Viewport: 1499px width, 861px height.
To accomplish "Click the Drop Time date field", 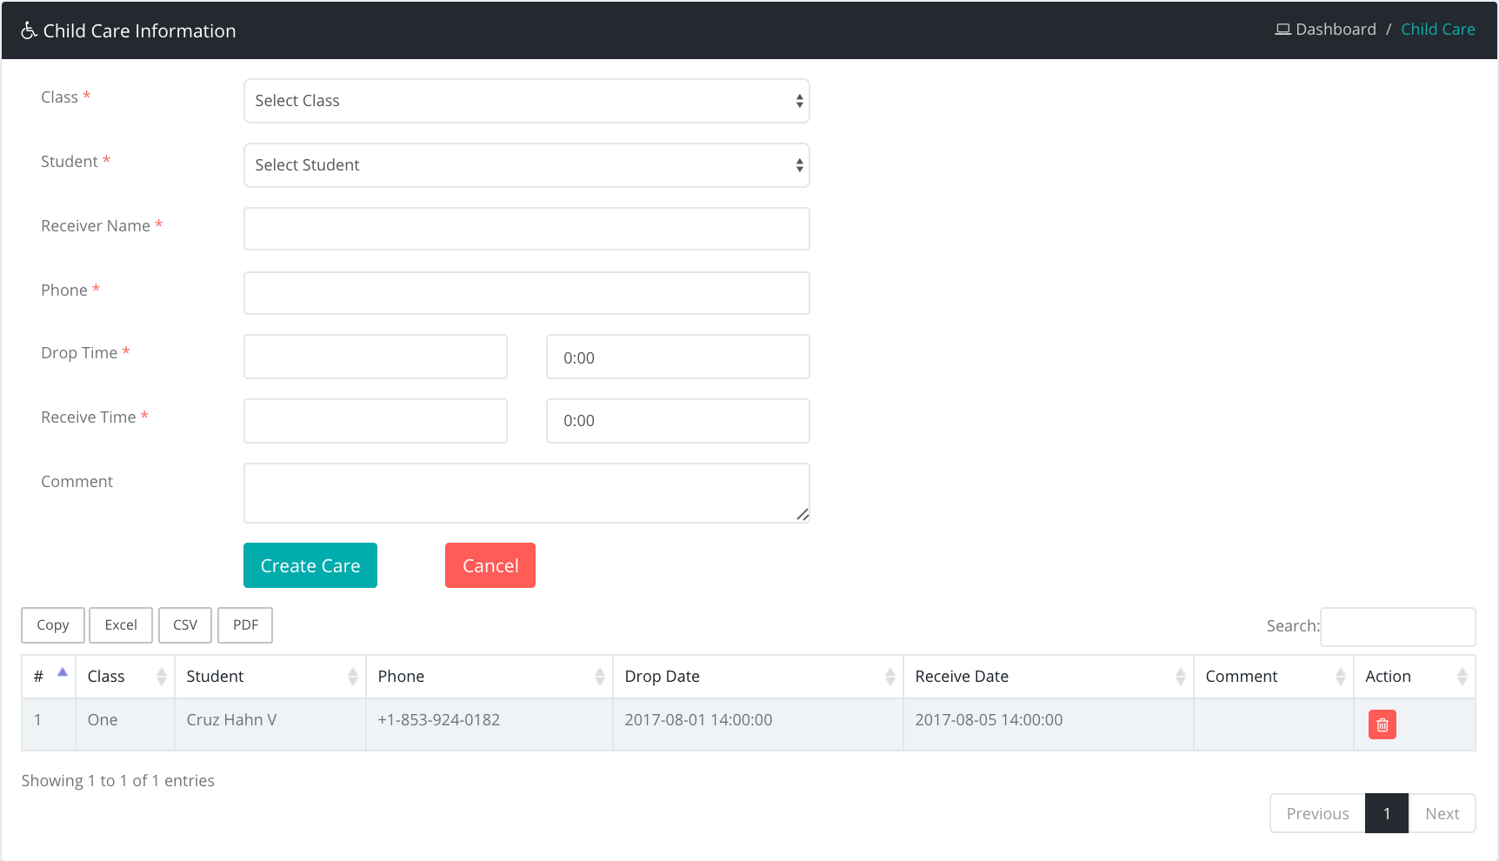I will [376, 357].
